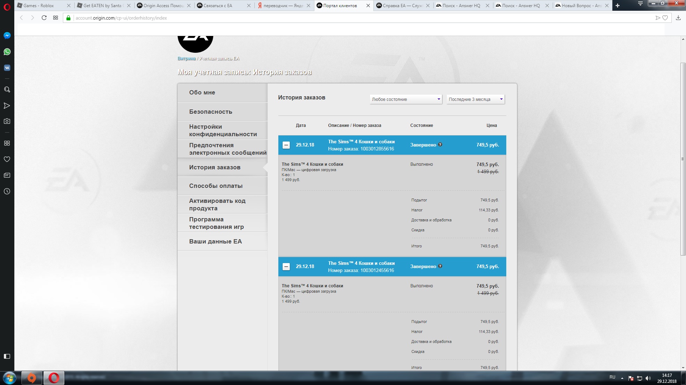Image resolution: width=686 pixels, height=385 pixels.
Task: Open the Любое состояние status dropdown
Action: (406, 99)
